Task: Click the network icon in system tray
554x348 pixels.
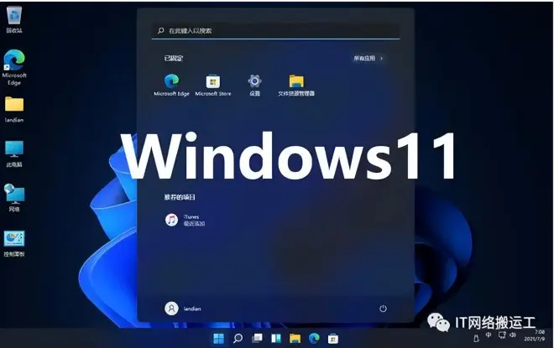Action: (x=502, y=335)
